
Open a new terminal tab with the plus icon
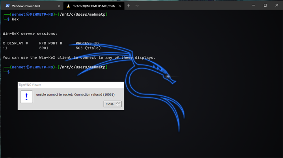tap(128, 6)
